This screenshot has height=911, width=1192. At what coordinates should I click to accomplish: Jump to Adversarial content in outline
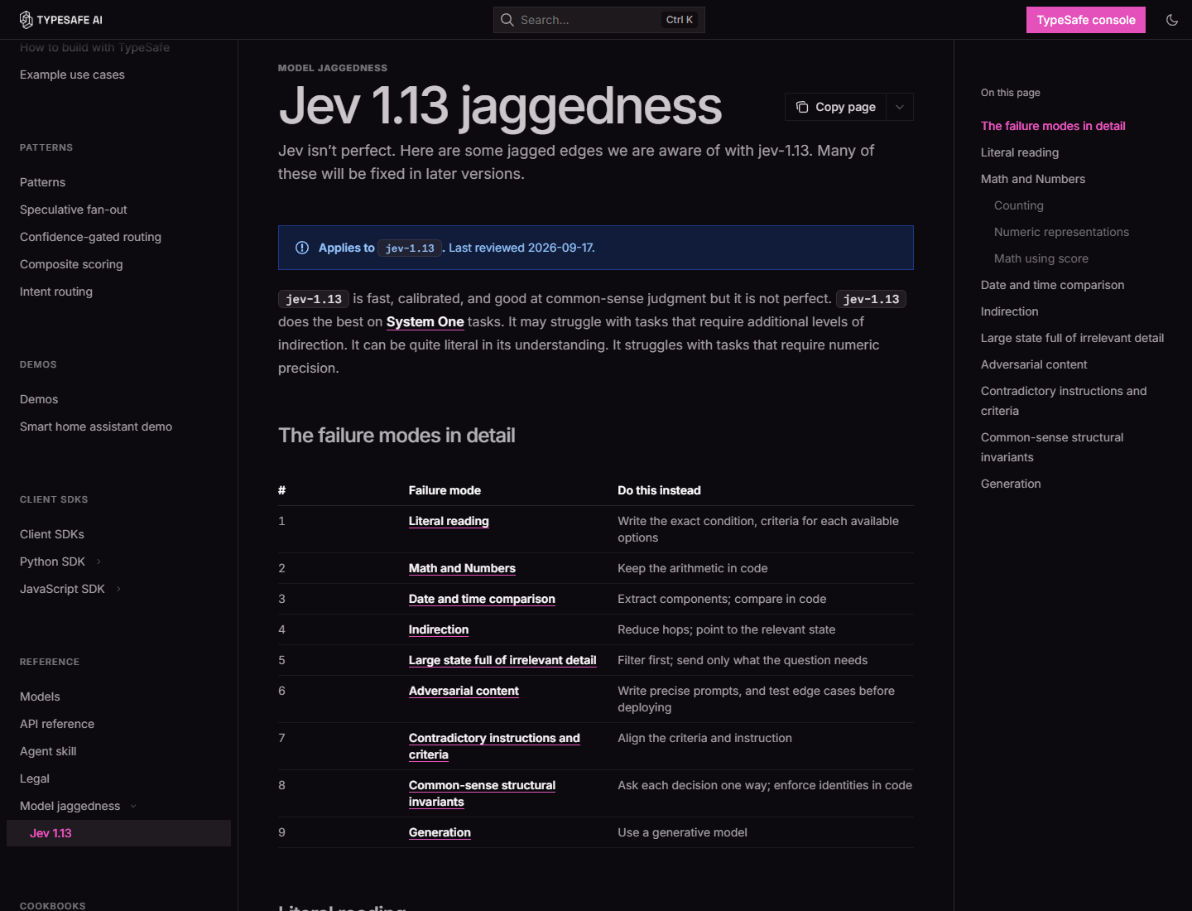pyautogui.click(x=1034, y=364)
